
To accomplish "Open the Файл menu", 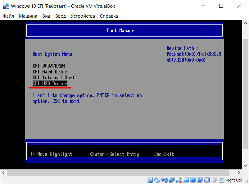I will 8,16.
